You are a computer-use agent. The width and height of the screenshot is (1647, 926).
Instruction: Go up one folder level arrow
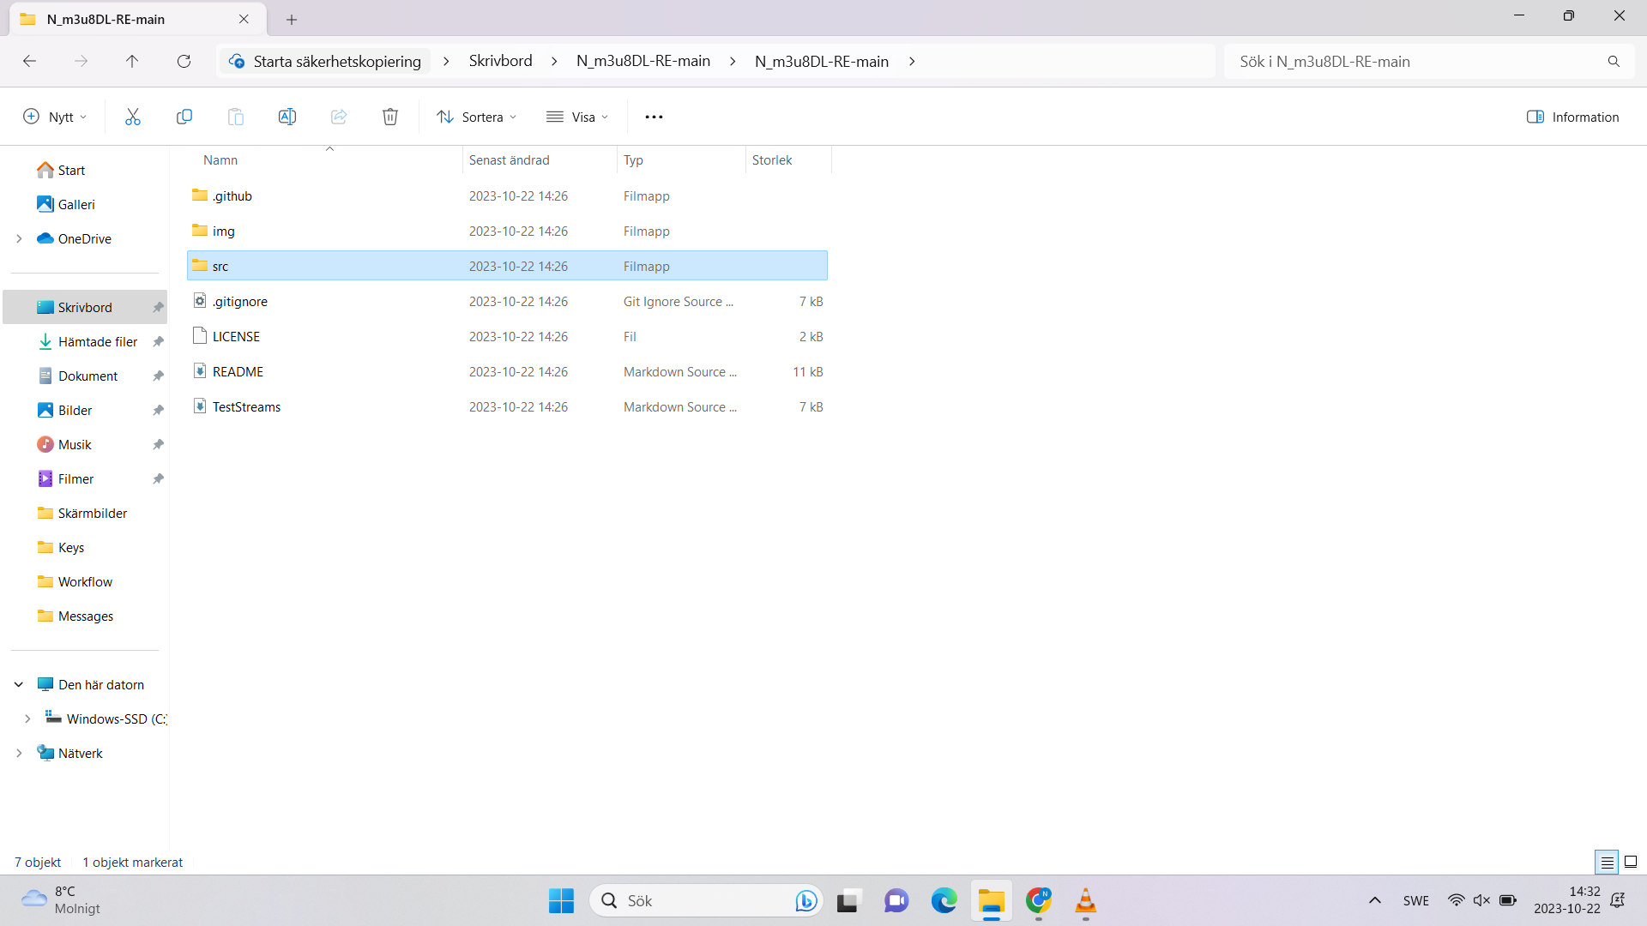click(x=132, y=61)
